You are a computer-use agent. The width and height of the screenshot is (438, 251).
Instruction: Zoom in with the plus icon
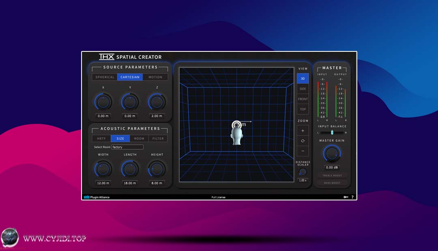tap(303, 130)
